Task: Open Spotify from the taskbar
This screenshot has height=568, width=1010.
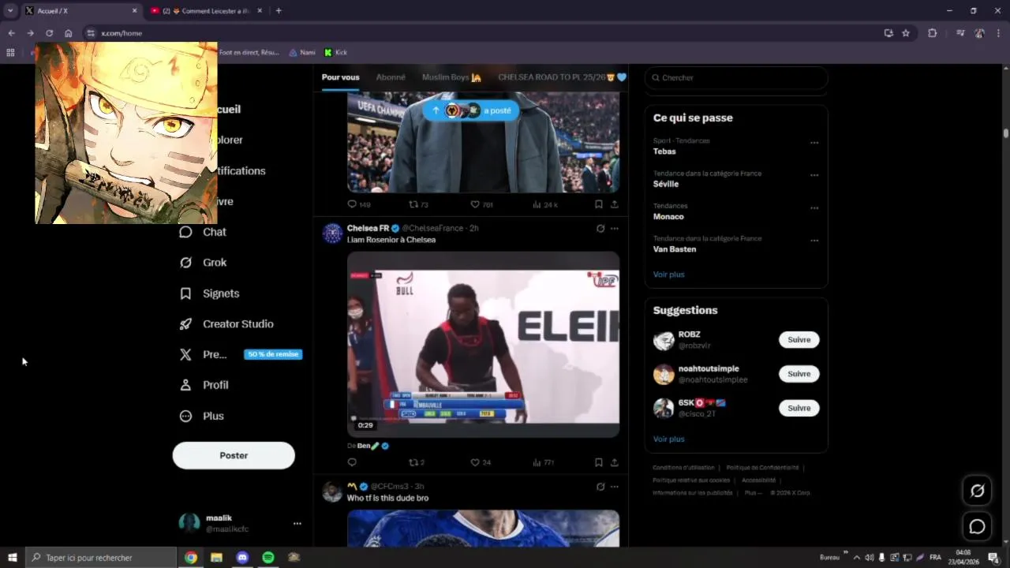Action: (268, 557)
